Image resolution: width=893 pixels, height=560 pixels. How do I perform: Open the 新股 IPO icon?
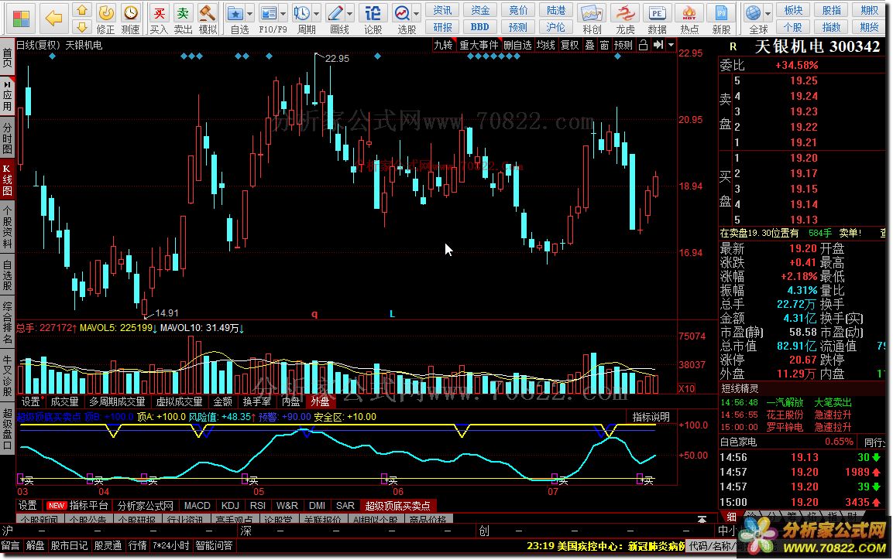pyautogui.click(x=721, y=12)
